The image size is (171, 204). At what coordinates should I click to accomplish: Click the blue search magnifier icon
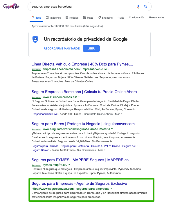(x=145, y=6)
